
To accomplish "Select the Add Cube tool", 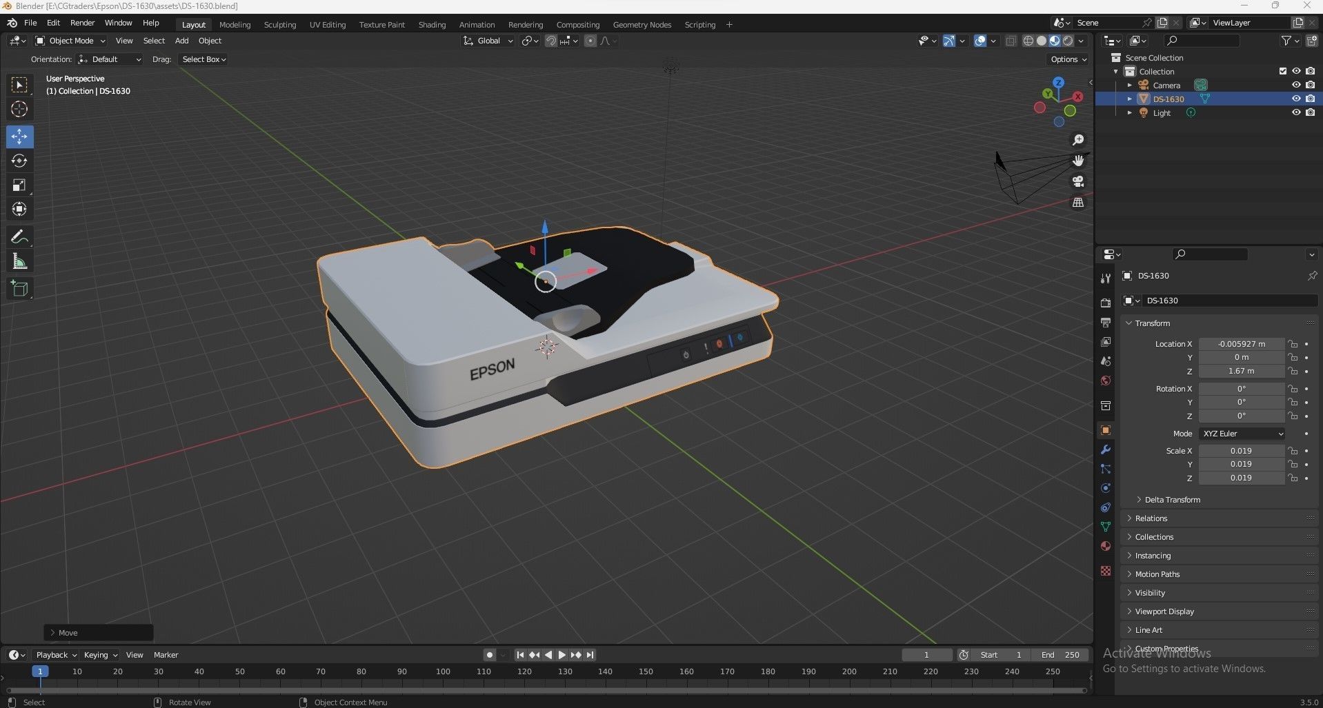I will (x=19, y=288).
